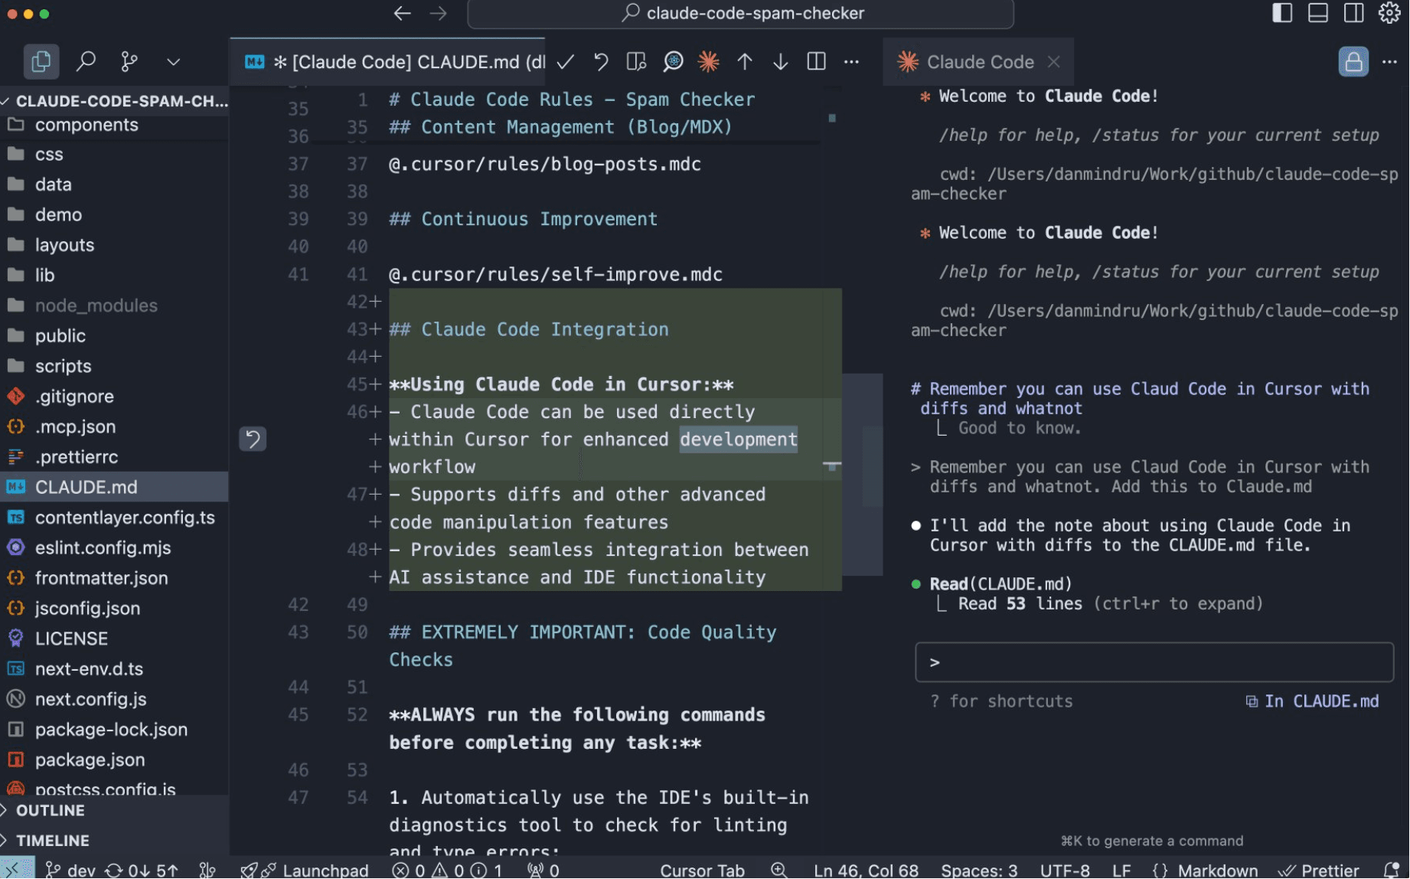Image resolution: width=1410 pixels, height=879 pixels.
Task: Toggle the secondary sidebar visibility
Action: [x=1353, y=13]
